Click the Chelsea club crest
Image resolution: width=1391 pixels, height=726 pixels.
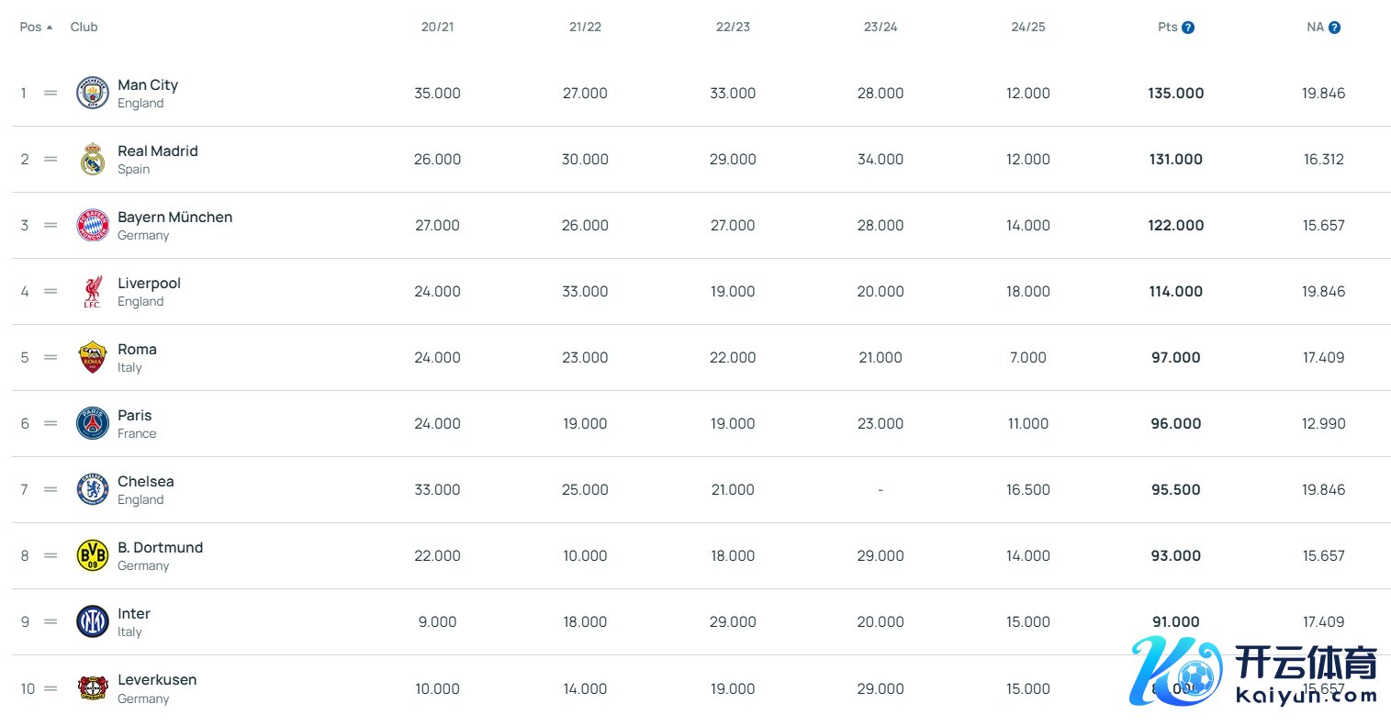coord(93,489)
